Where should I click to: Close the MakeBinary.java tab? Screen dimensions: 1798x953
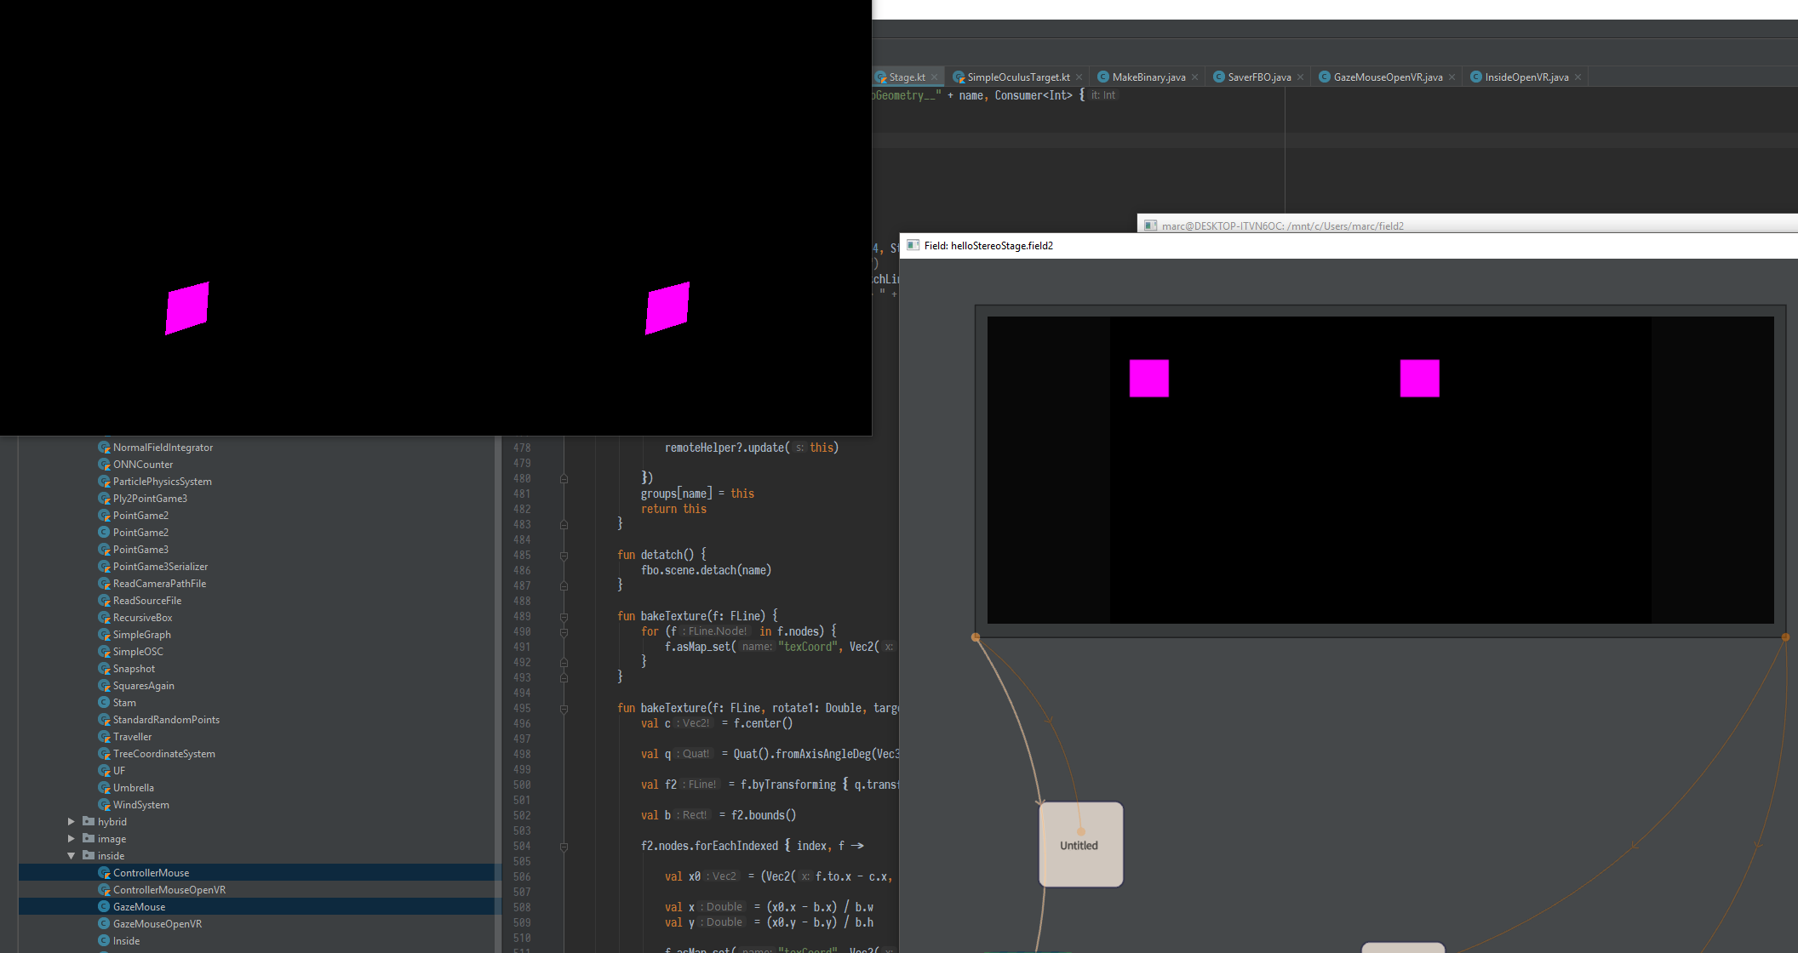click(x=1194, y=77)
